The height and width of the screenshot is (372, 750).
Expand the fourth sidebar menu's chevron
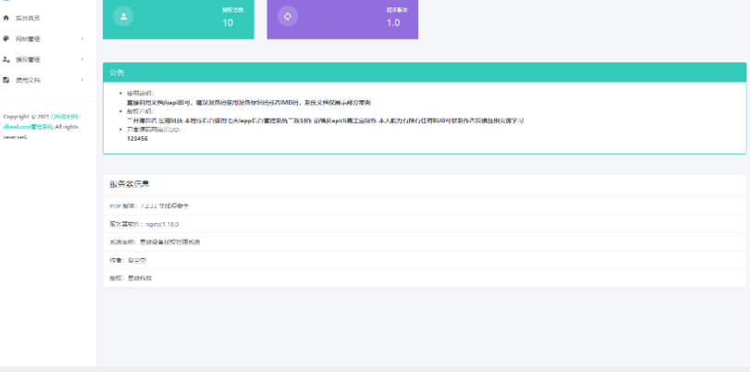(82, 80)
